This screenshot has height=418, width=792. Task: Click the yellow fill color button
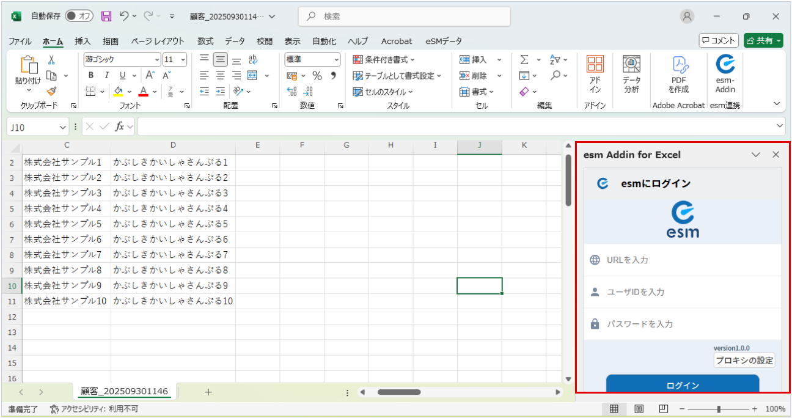[119, 92]
